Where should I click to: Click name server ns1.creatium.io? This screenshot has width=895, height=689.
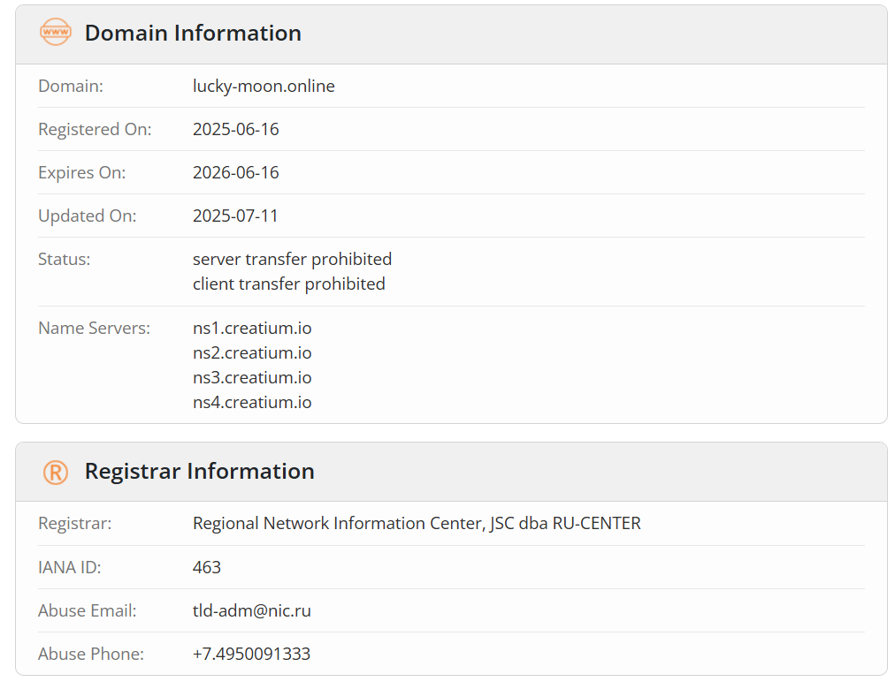[x=252, y=329]
